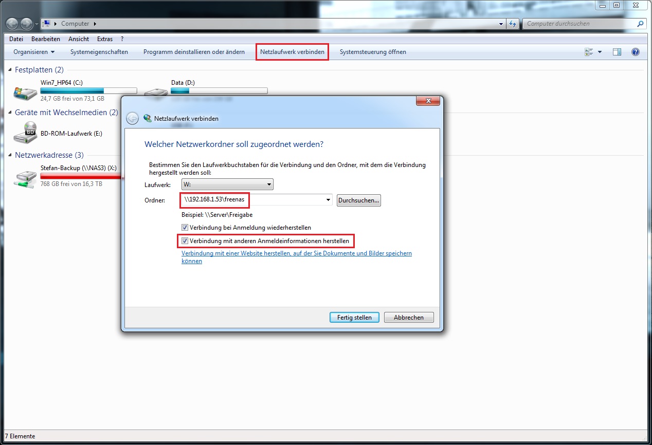Click the Abbrechen button

point(409,318)
